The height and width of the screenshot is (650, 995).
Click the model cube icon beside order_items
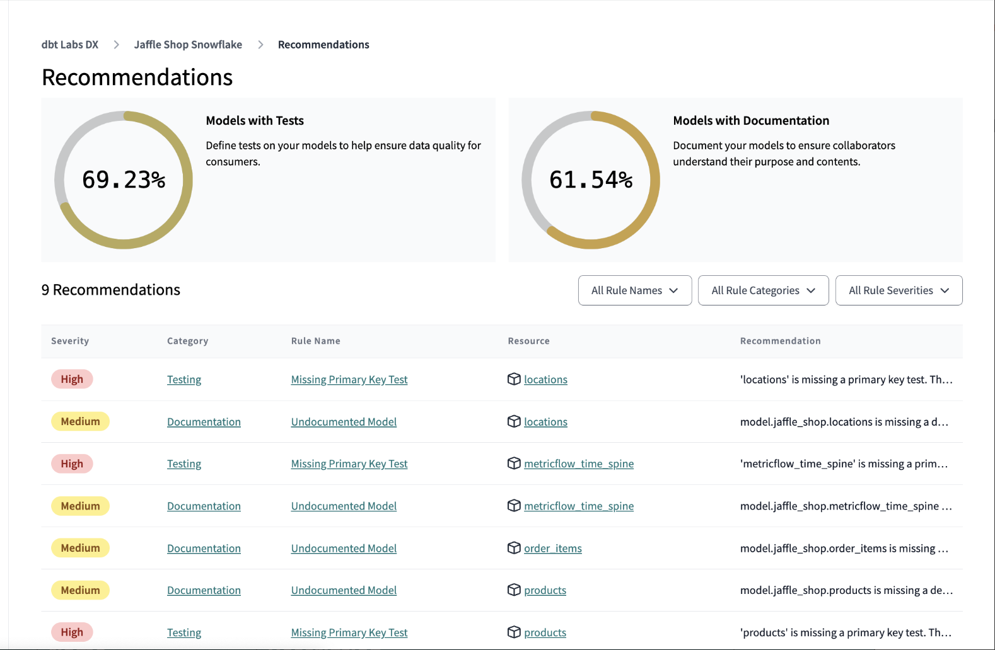click(x=514, y=548)
